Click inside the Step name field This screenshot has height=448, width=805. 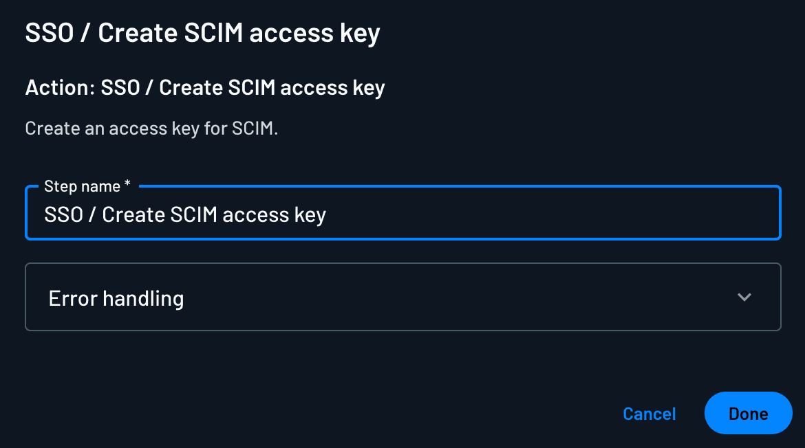402,214
